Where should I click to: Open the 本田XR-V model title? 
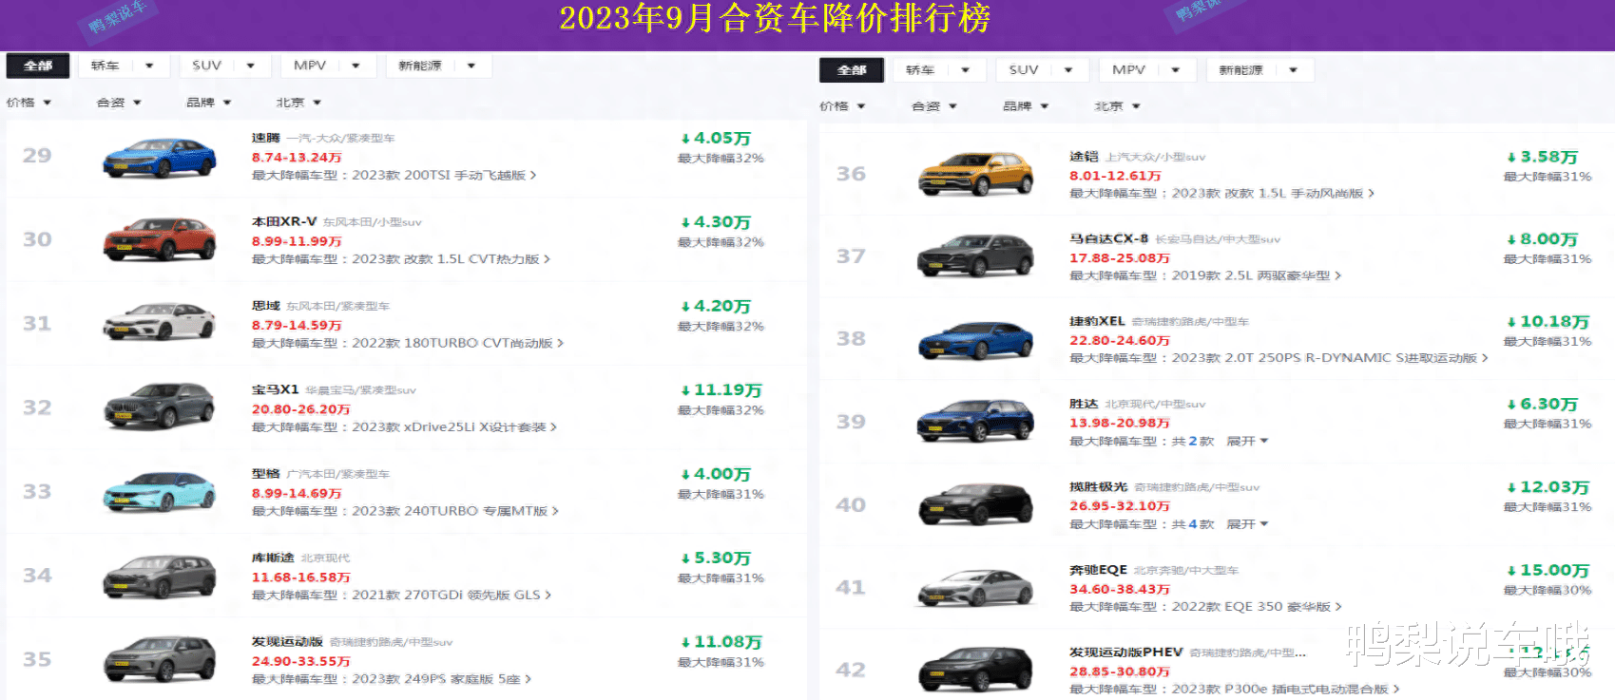[284, 222]
